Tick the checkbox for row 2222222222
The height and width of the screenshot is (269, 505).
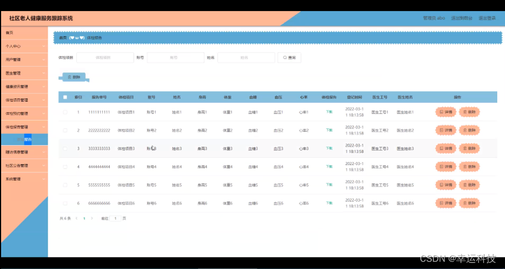[x=65, y=130]
